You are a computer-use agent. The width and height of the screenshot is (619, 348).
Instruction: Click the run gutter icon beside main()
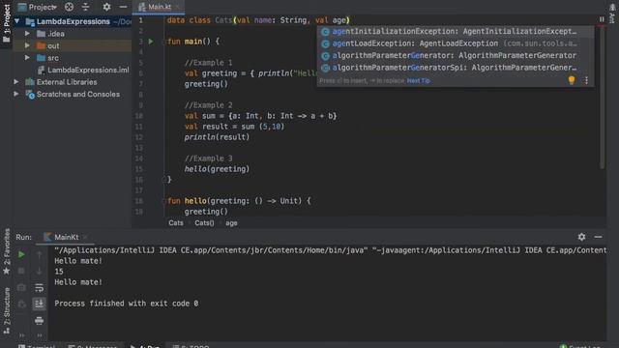pyautogui.click(x=151, y=41)
